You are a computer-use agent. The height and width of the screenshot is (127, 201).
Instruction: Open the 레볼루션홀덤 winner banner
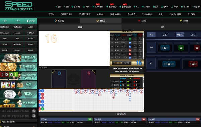[18, 103]
